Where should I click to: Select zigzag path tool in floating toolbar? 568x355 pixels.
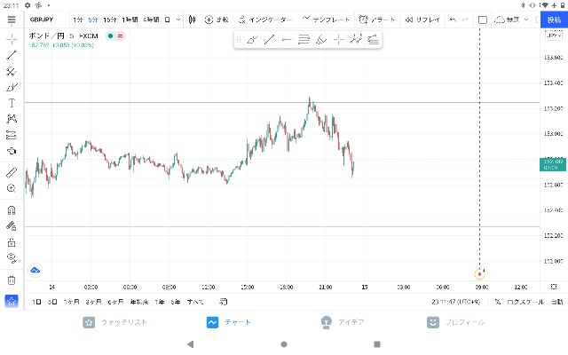[x=356, y=39]
